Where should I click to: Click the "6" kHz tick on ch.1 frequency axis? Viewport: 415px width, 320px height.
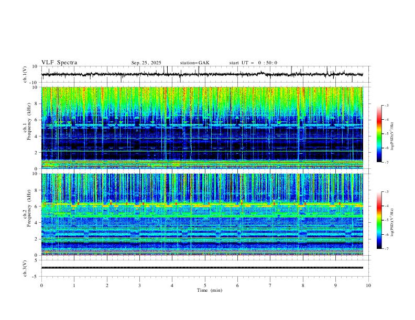pyautogui.click(x=36, y=120)
